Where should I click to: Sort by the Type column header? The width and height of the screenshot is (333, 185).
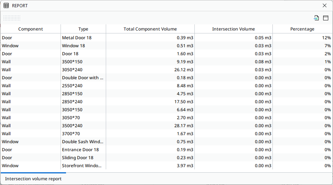(x=83, y=29)
